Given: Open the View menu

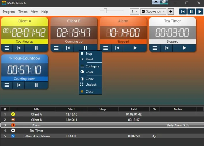Looking at the screenshot, I should (34, 12).
